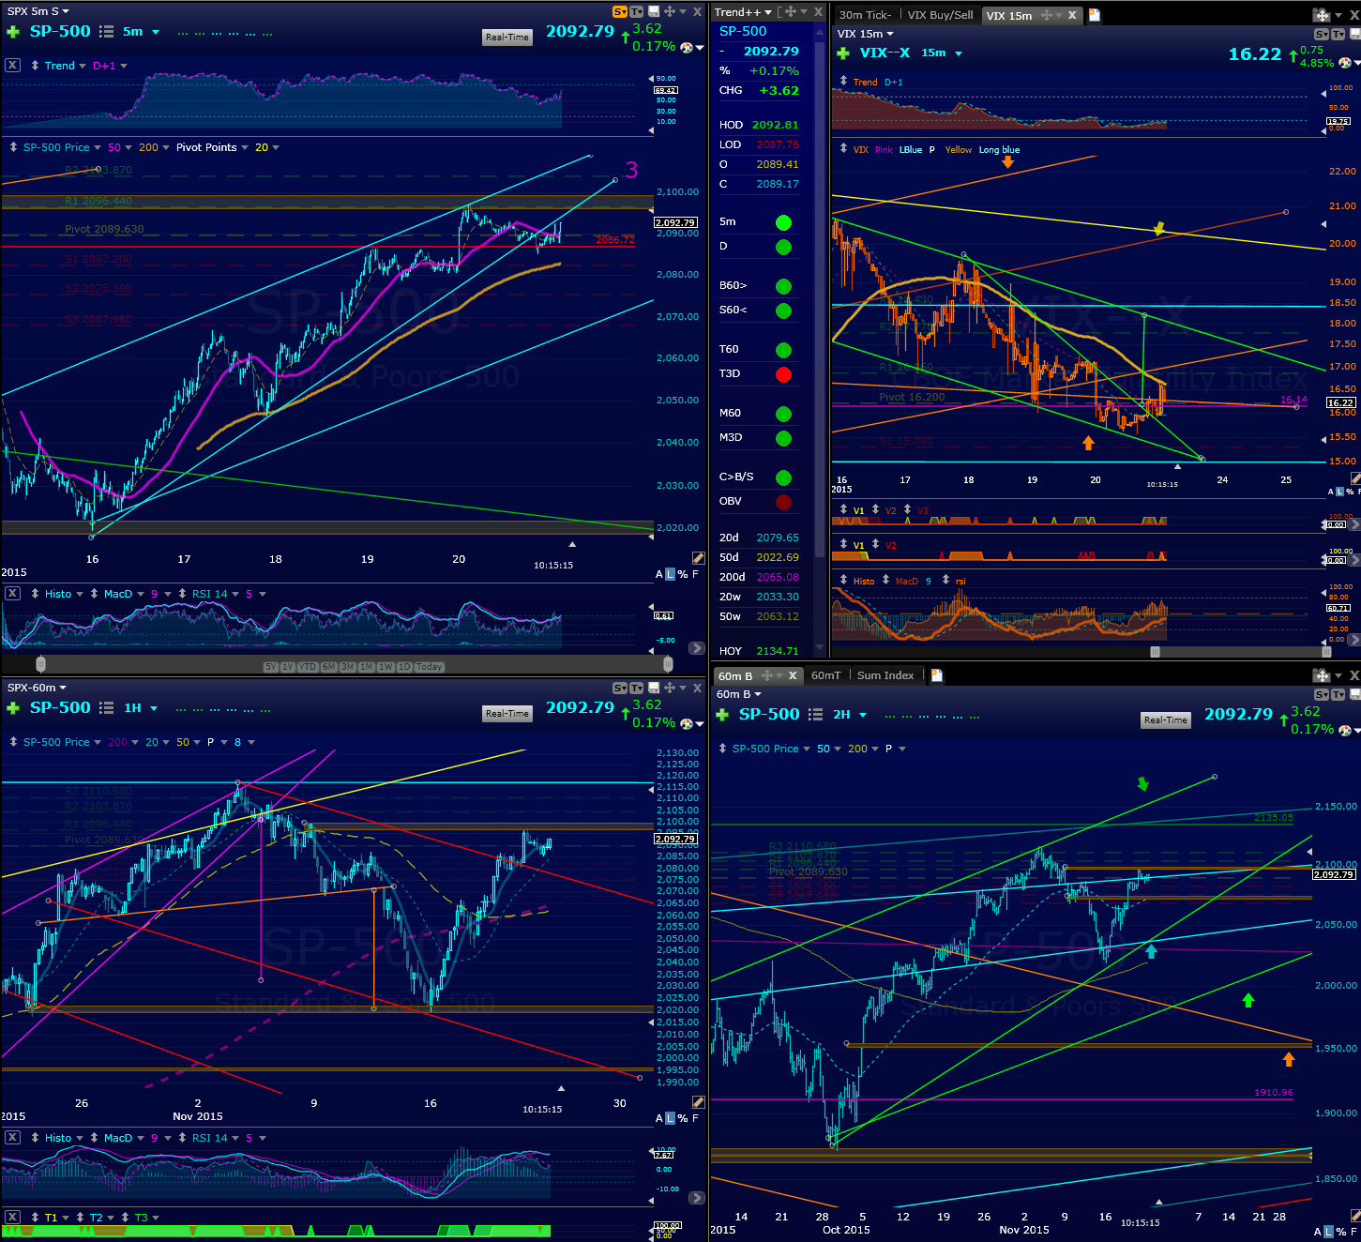This screenshot has height=1242, width=1361.
Task: Click the layout move icon at top right of VIX window
Action: pyautogui.click(x=1322, y=15)
